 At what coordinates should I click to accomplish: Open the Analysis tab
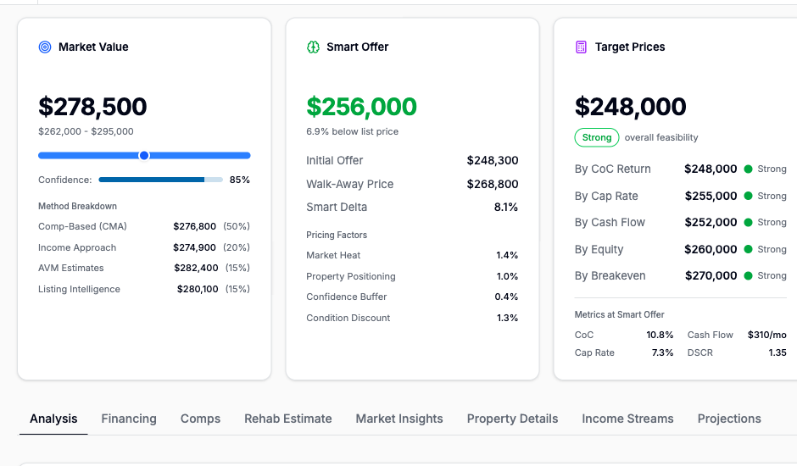53,419
